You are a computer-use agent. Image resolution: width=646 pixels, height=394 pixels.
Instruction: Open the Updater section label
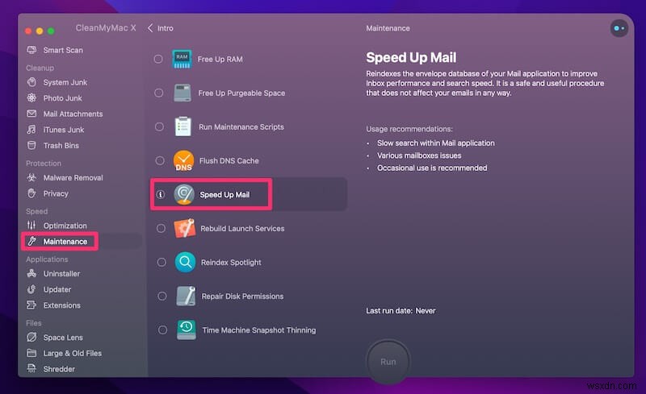pos(57,289)
